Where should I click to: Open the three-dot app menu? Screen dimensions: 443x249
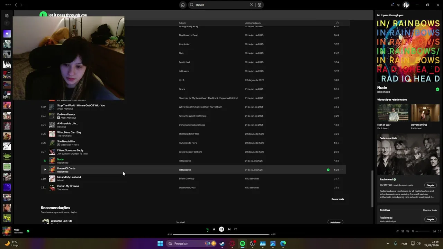pyautogui.click(x=8, y=5)
